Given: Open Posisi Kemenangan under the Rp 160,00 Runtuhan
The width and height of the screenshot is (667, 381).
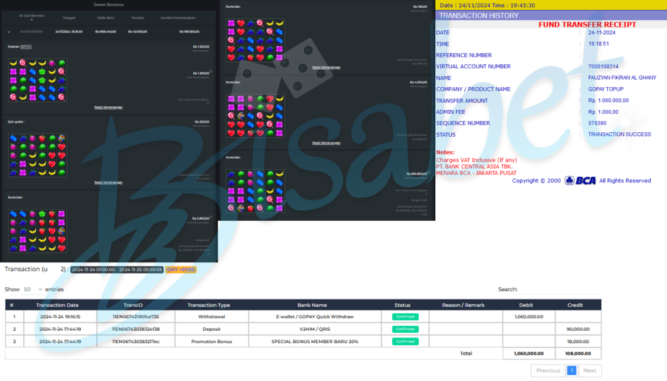Looking at the screenshot, I should (326, 67).
